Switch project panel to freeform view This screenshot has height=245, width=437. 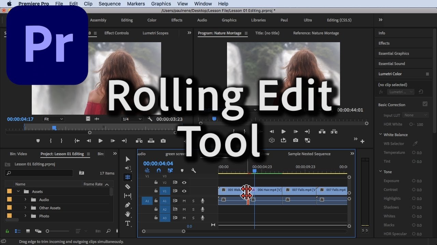click(38, 231)
